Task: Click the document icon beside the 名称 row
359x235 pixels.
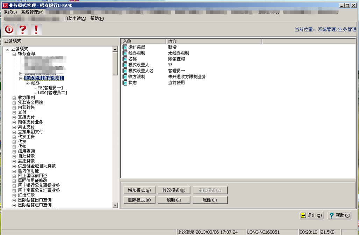Action: 125,59
